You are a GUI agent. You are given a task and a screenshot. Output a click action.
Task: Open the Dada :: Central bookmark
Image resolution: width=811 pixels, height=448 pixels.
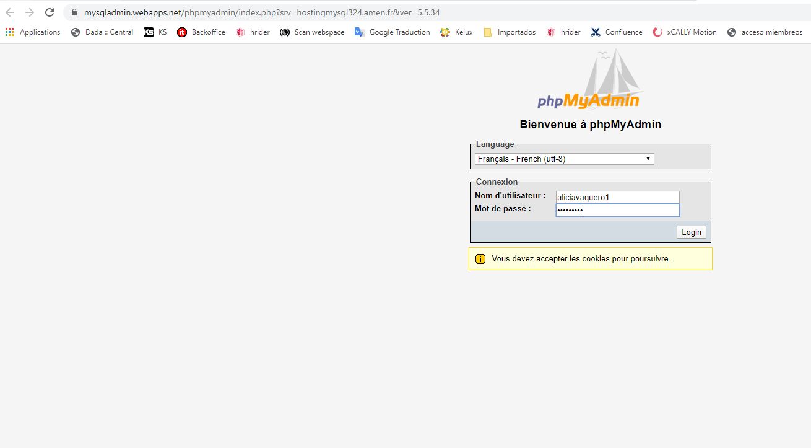102,32
